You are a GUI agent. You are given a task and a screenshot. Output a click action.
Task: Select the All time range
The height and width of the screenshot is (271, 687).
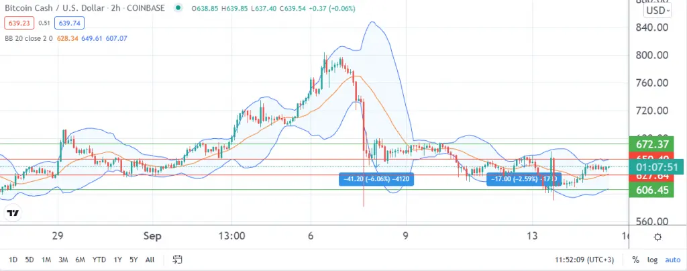click(150, 260)
